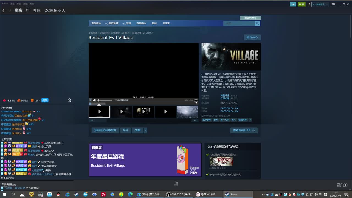Mute the trailer volume speaker icon
The width and height of the screenshot is (352, 198).
coord(95,100)
